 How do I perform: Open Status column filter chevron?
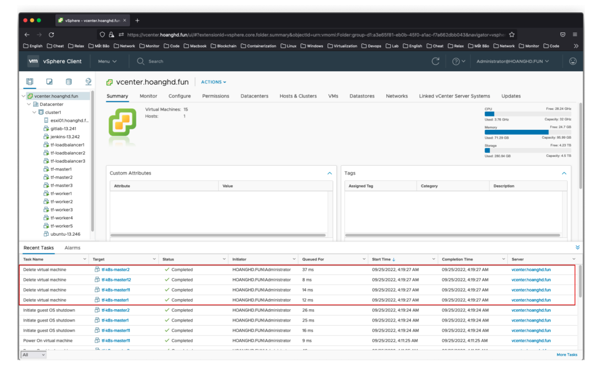click(224, 259)
